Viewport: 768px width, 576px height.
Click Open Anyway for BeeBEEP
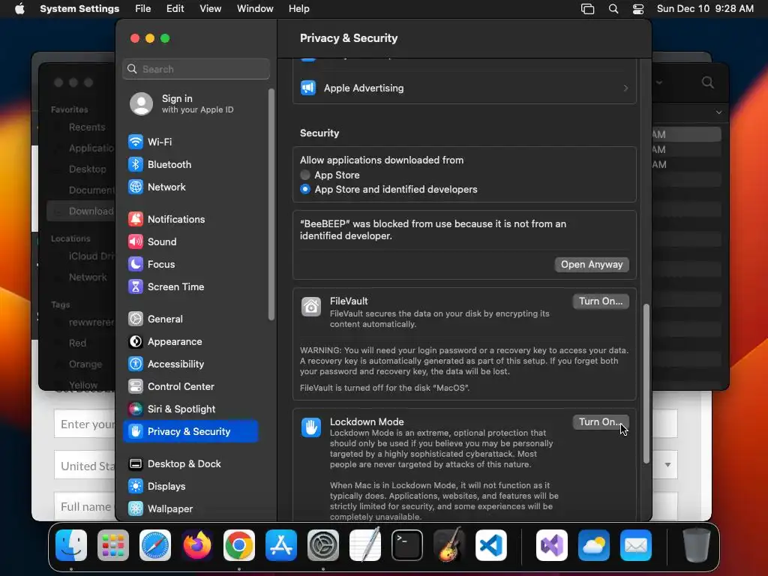click(592, 265)
